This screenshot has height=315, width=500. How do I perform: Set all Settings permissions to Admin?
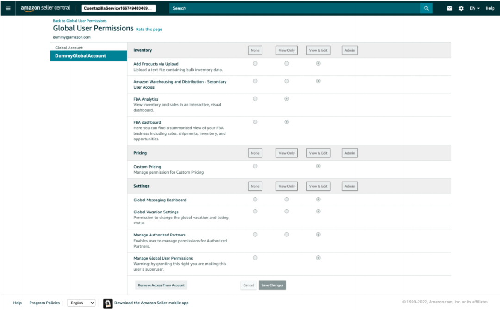[350, 186]
